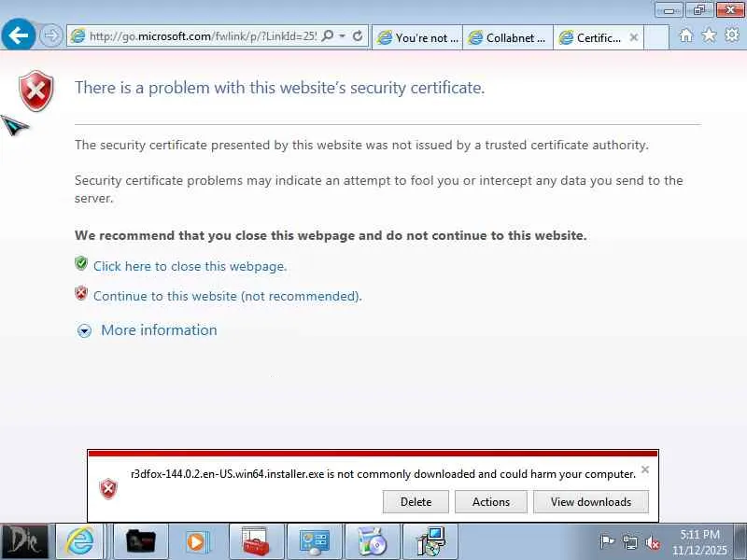Image resolution: width=747 pixels, height=560 pixels.
Task: Click the installer computer-and-disc taskbar icon
Action: point(430,542)
